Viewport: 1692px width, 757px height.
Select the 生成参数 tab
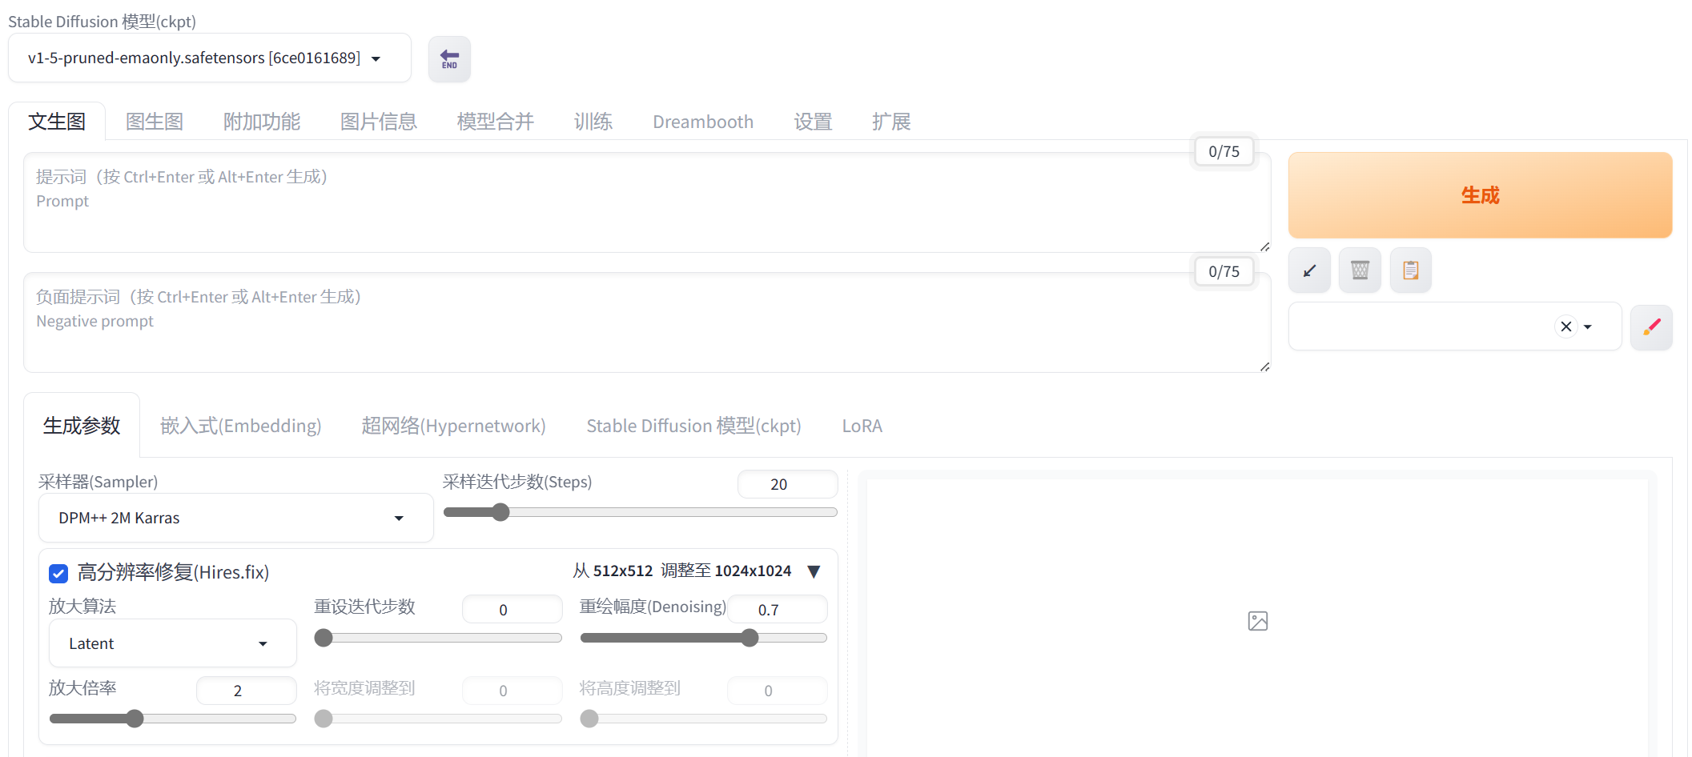82,426
